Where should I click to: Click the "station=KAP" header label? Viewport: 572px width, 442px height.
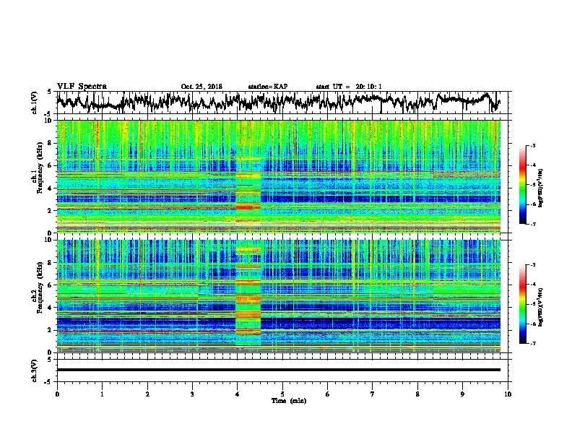(268, 87)
